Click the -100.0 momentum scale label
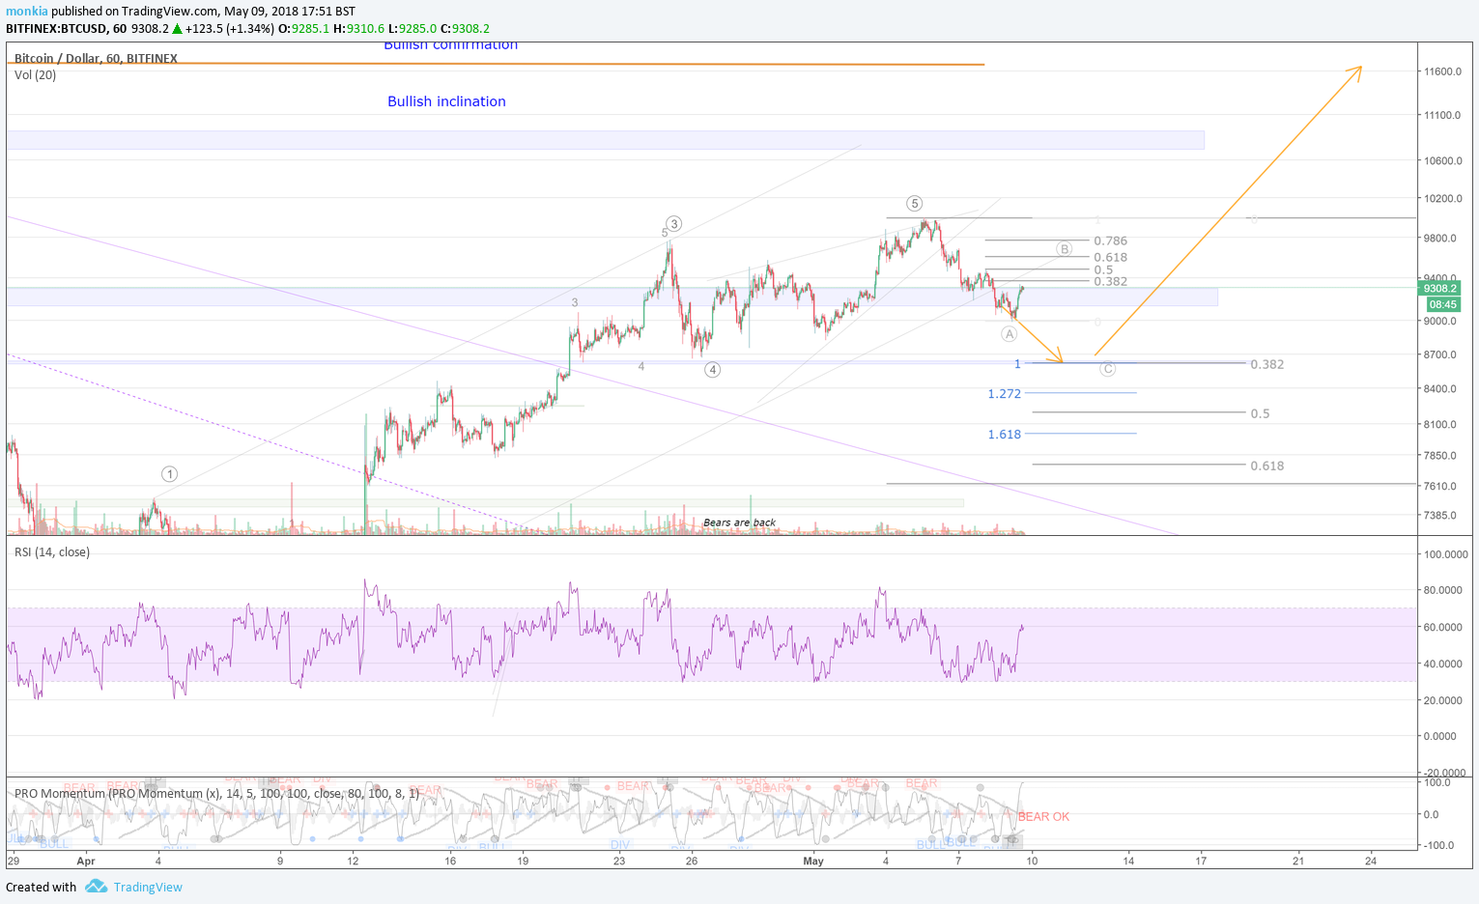This screenshot has height=904, width=1479. 1437,846
